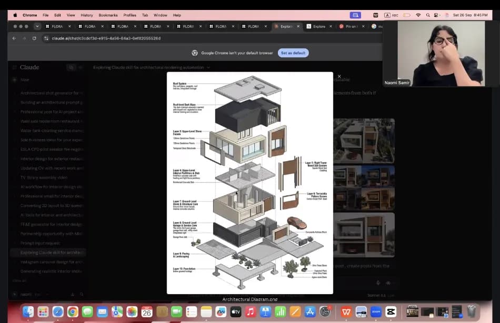Open Chrome tab search dropdown arrow
Viewport: 500px width, 323px height.
tap(37, 26)
